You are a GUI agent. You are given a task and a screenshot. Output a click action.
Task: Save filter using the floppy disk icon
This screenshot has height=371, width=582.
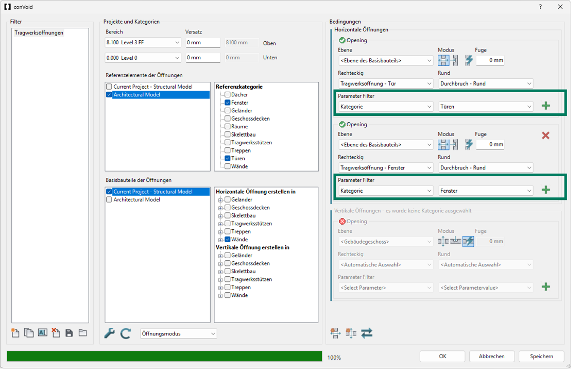(x=69, y=333)
